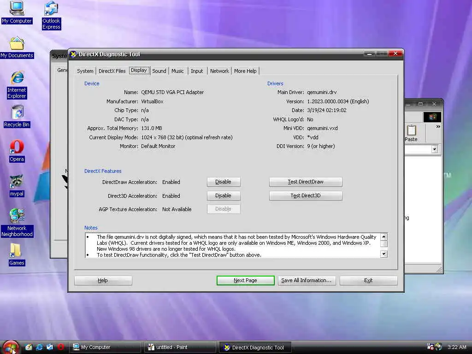Launch Opera from quick launch bar
Screen dimensions: 472x354
[60, 347]
